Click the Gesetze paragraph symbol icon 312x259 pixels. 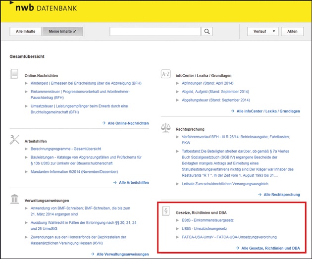point(166,211)
